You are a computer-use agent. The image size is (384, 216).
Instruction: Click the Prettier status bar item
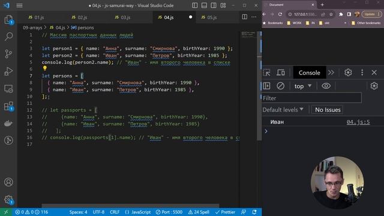tap(225, 212)
